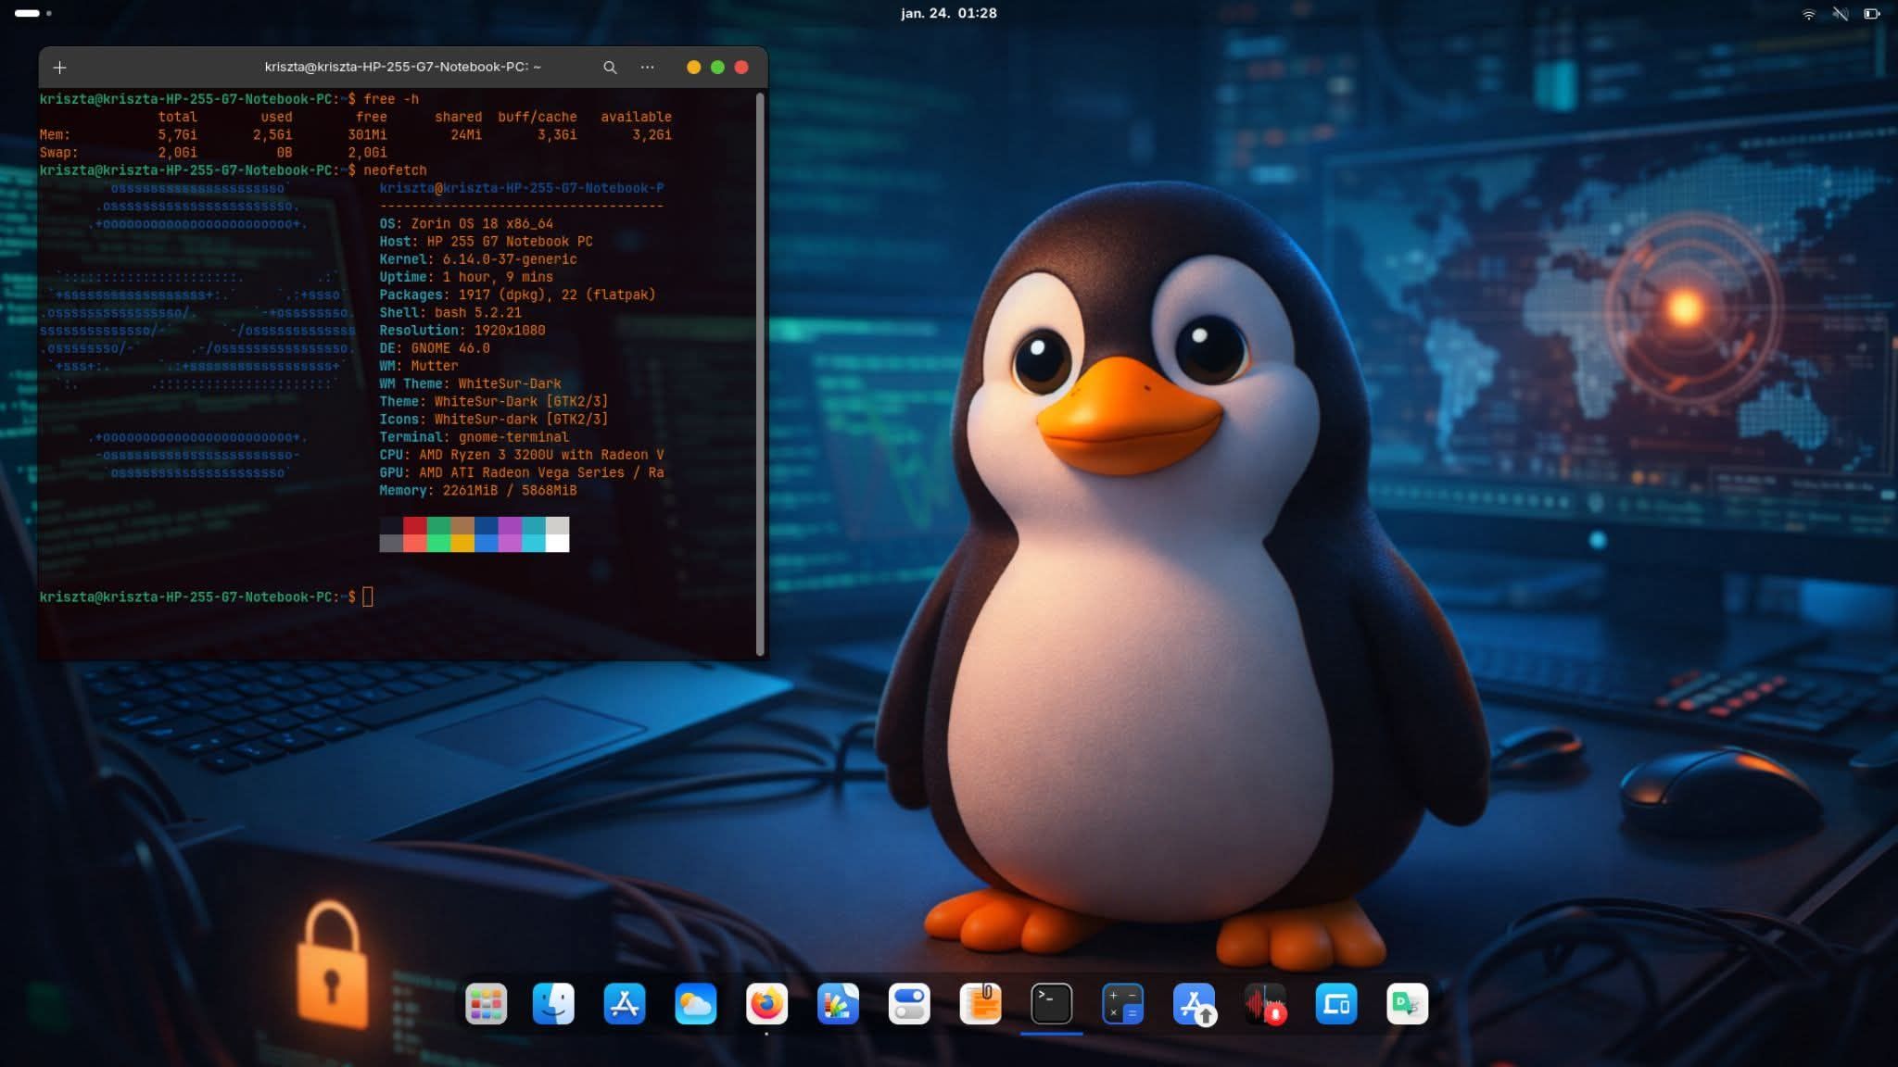
Task: Click the Mem total value "5,7Gi"
Action: click(177, 135)
